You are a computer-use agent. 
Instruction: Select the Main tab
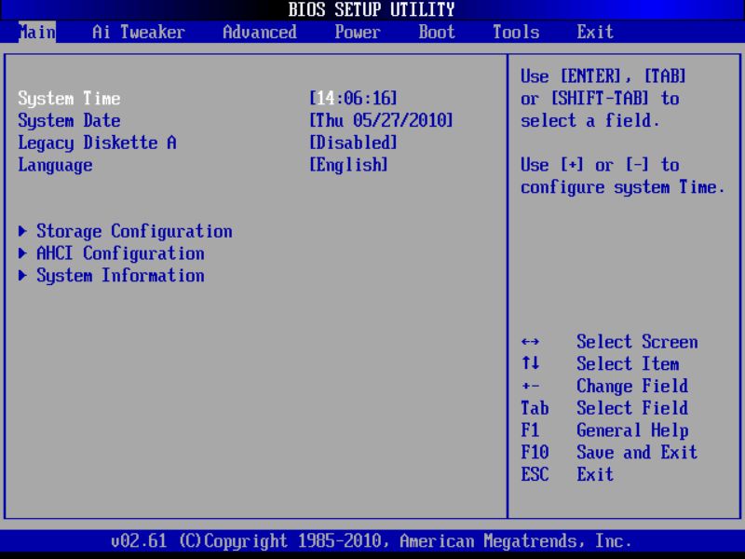coord(37,32)
